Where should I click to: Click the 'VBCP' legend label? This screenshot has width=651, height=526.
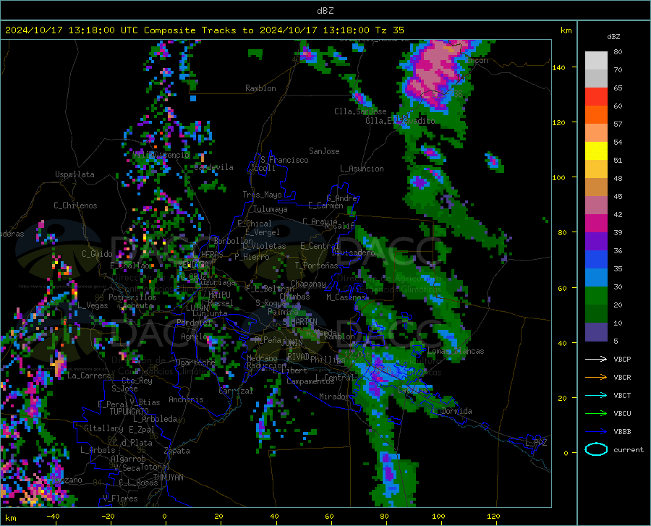point(622,359)
